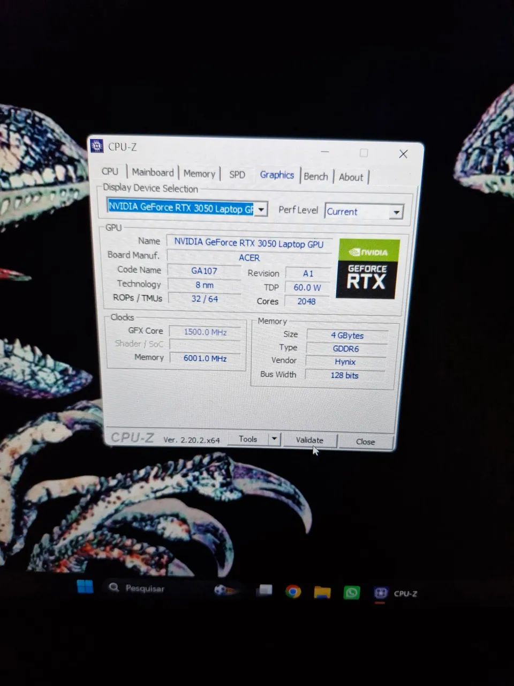
Task: Click the 4 GBytes memory size value
Action: tap(347, 335)
